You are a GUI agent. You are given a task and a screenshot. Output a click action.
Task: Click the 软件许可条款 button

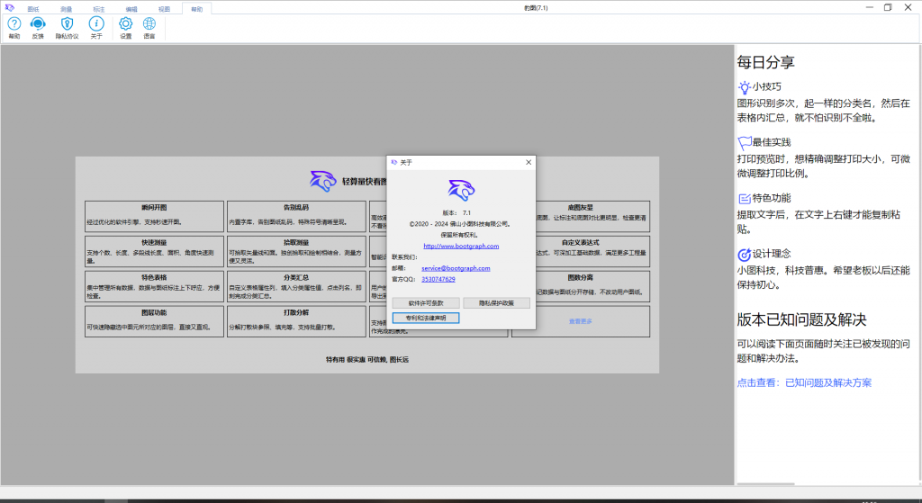[426, 303]
